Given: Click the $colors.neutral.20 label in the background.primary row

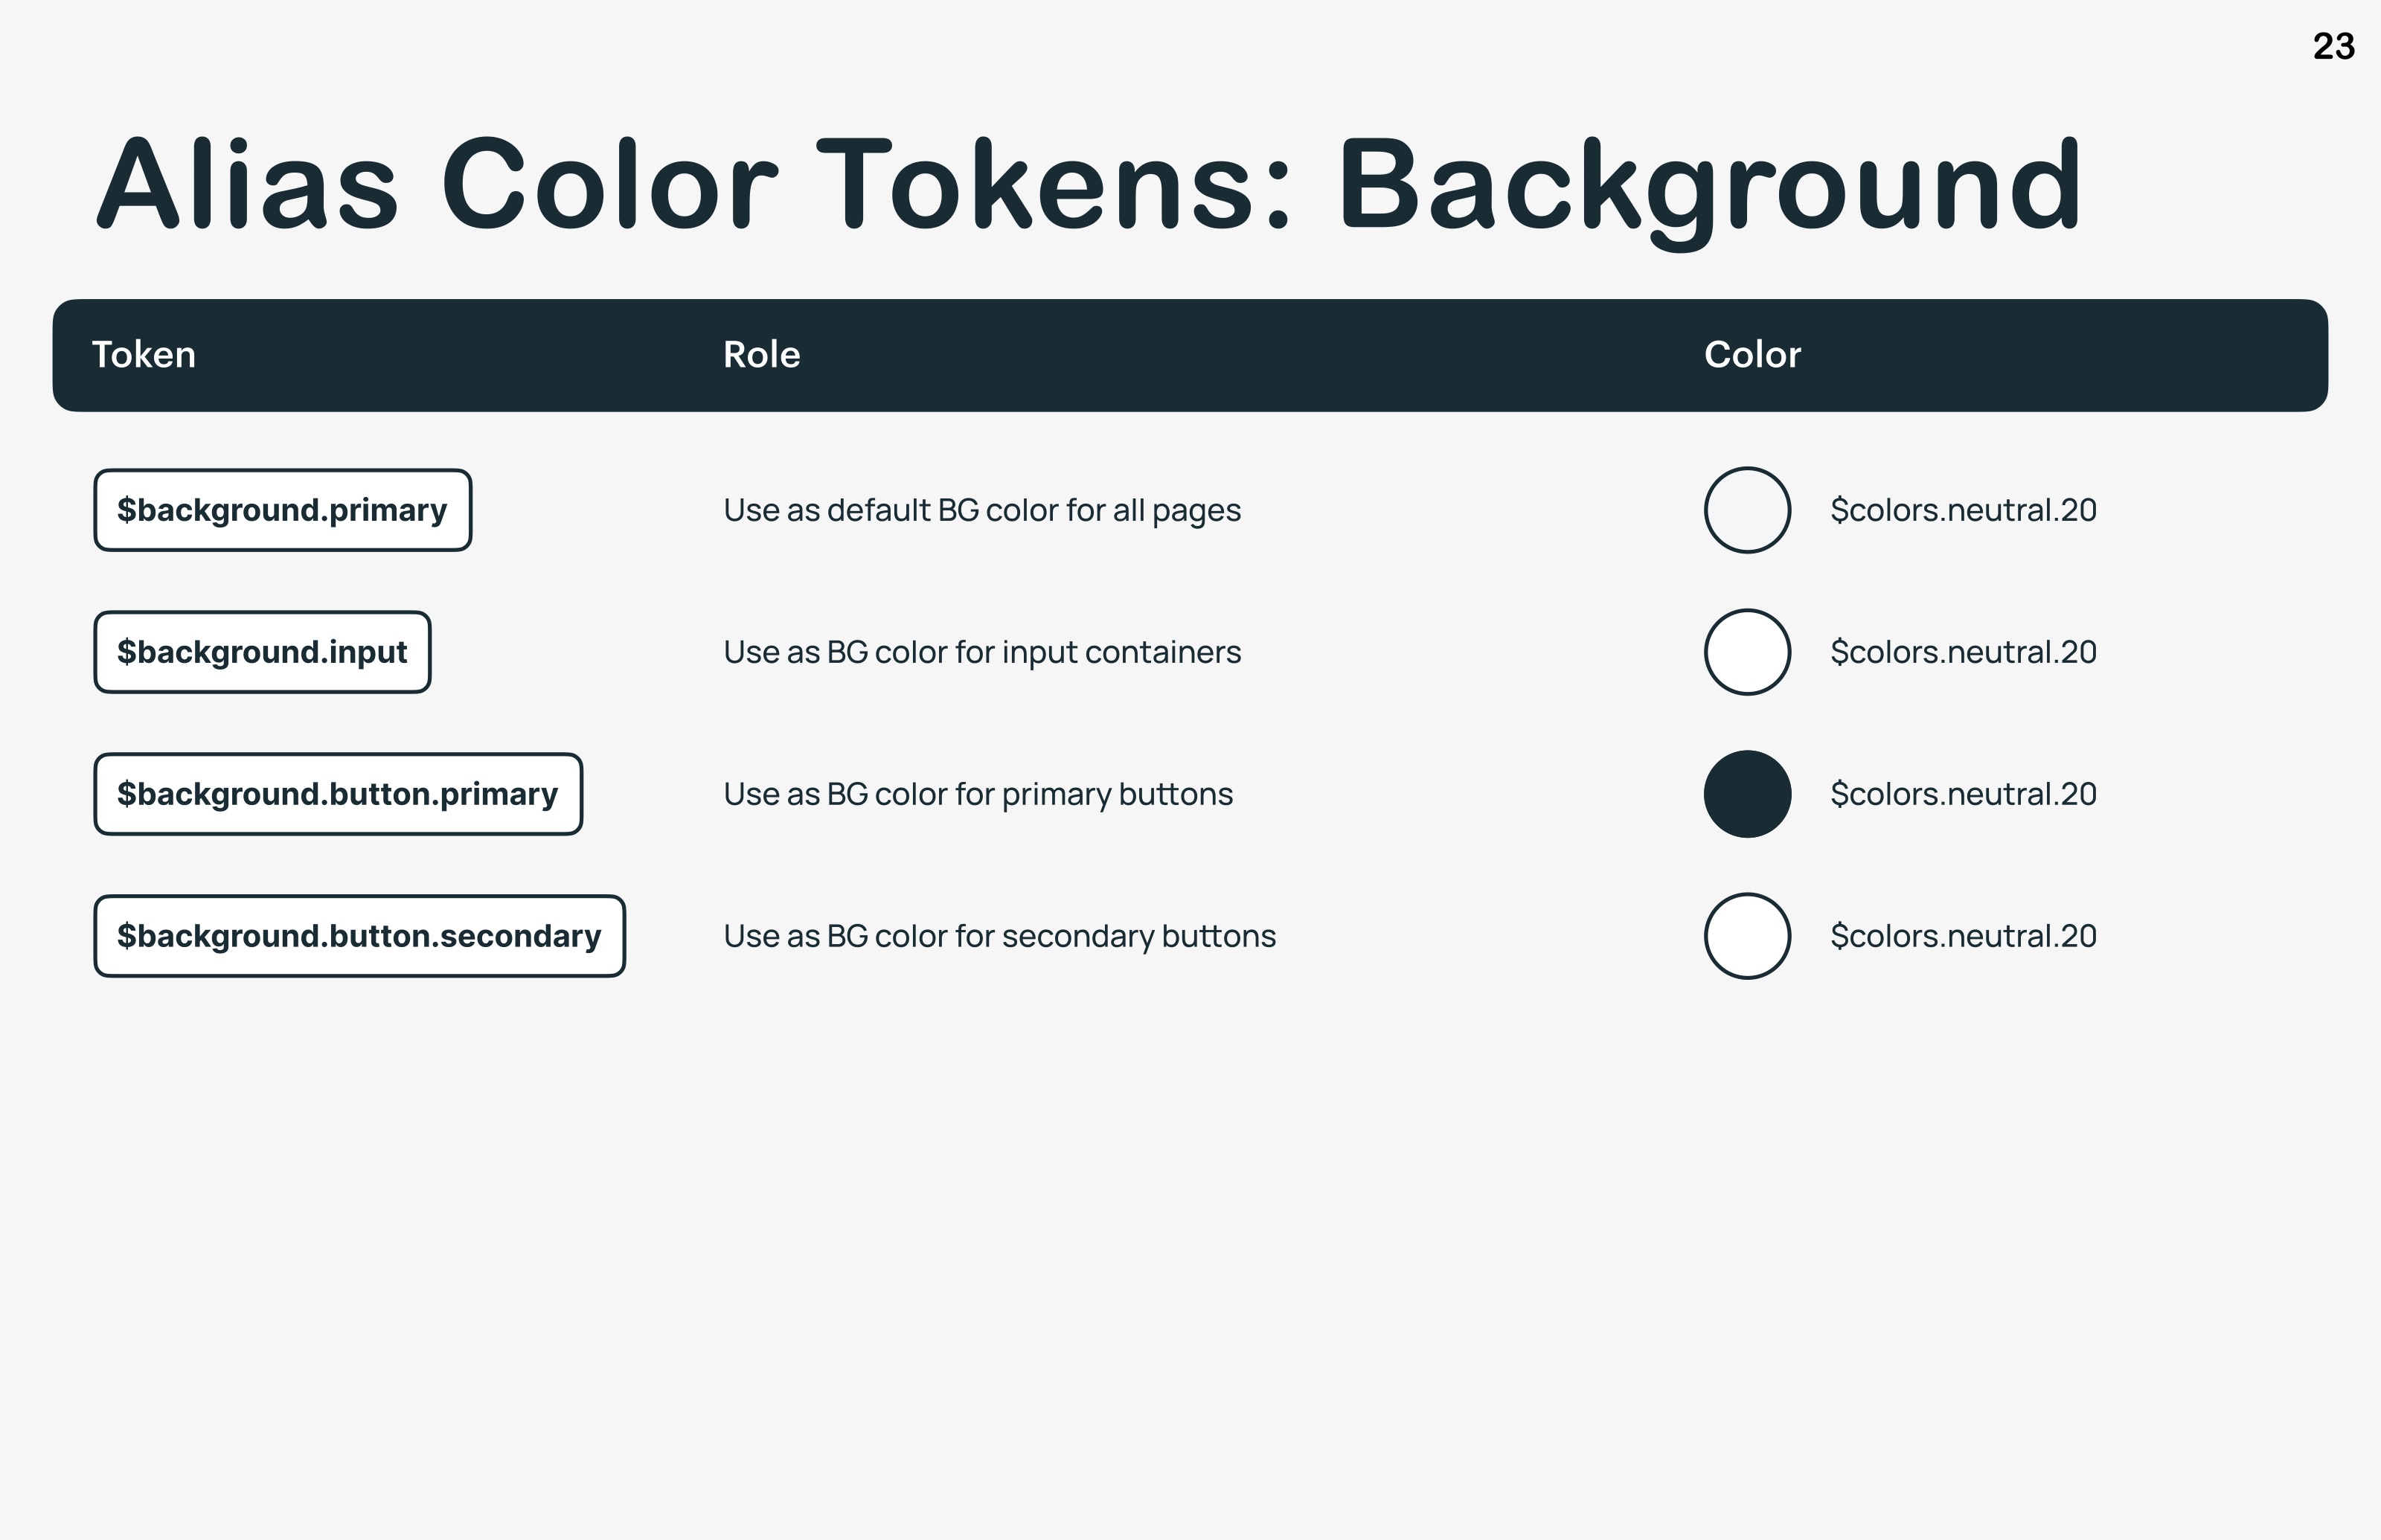Looking at the screenshot, I should pyautogui.click(x=1963, y=510).
